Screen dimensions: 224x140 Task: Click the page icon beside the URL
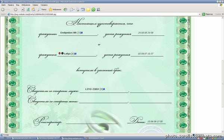pyautogui.click(x=9, y=14)
